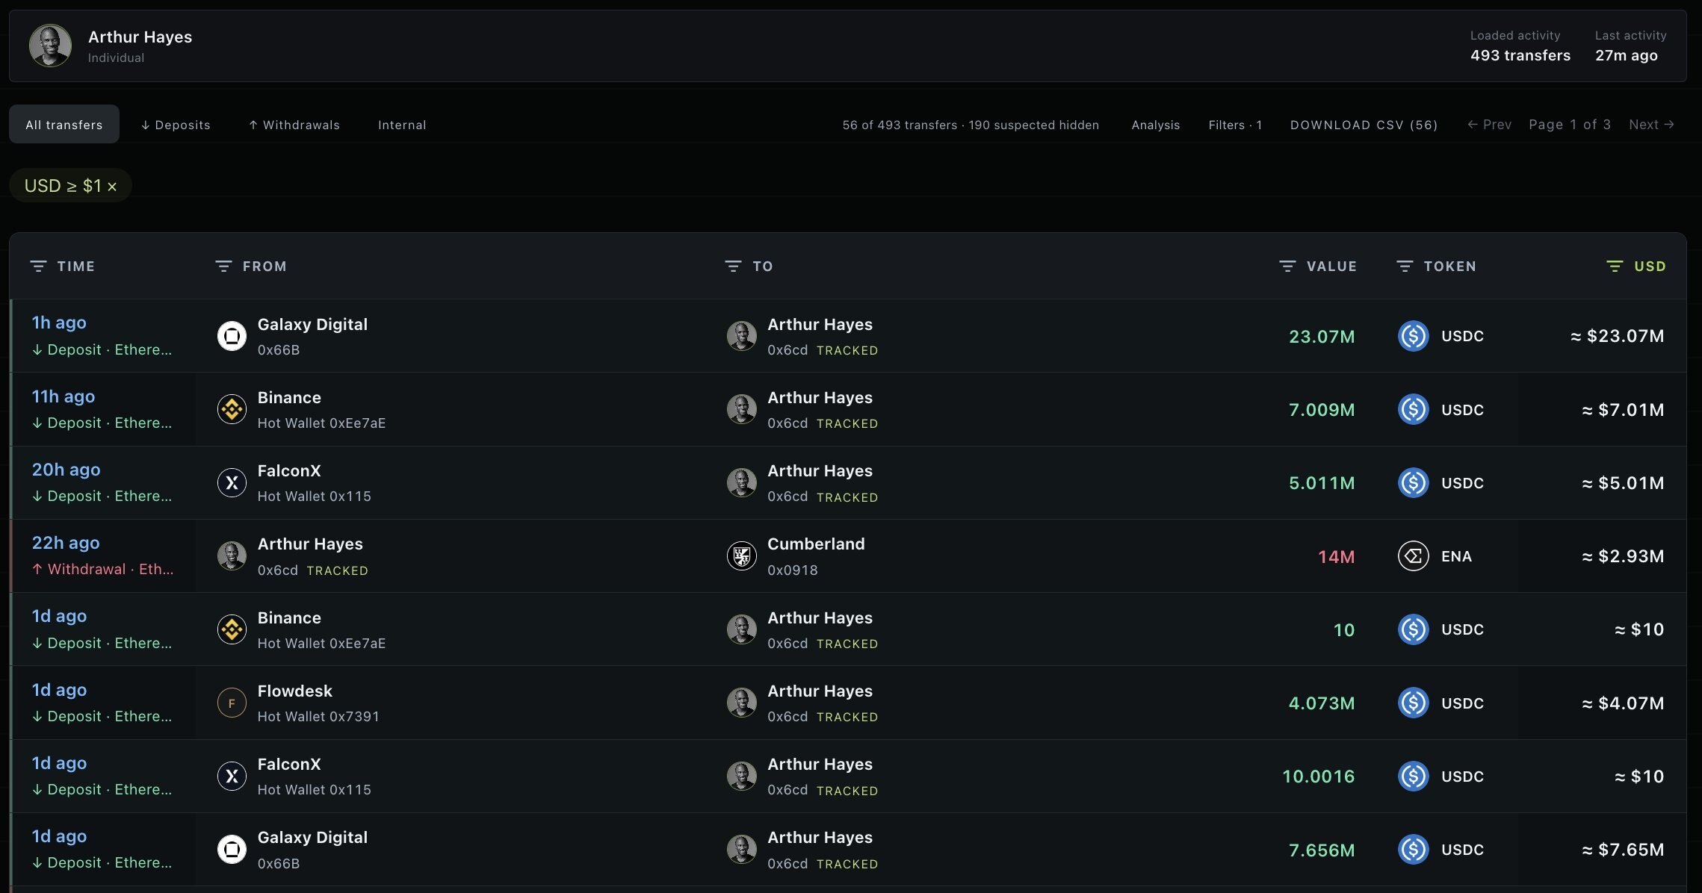The width and height of the screenshot is (1702, 893).
Task: Click TRACKED badge in 22h ago row
Action: (x=338, y=570)
